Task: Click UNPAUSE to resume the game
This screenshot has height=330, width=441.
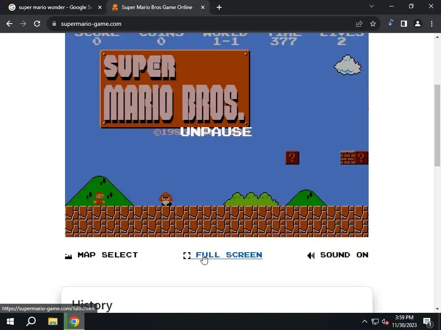Action: coord(216,131)
